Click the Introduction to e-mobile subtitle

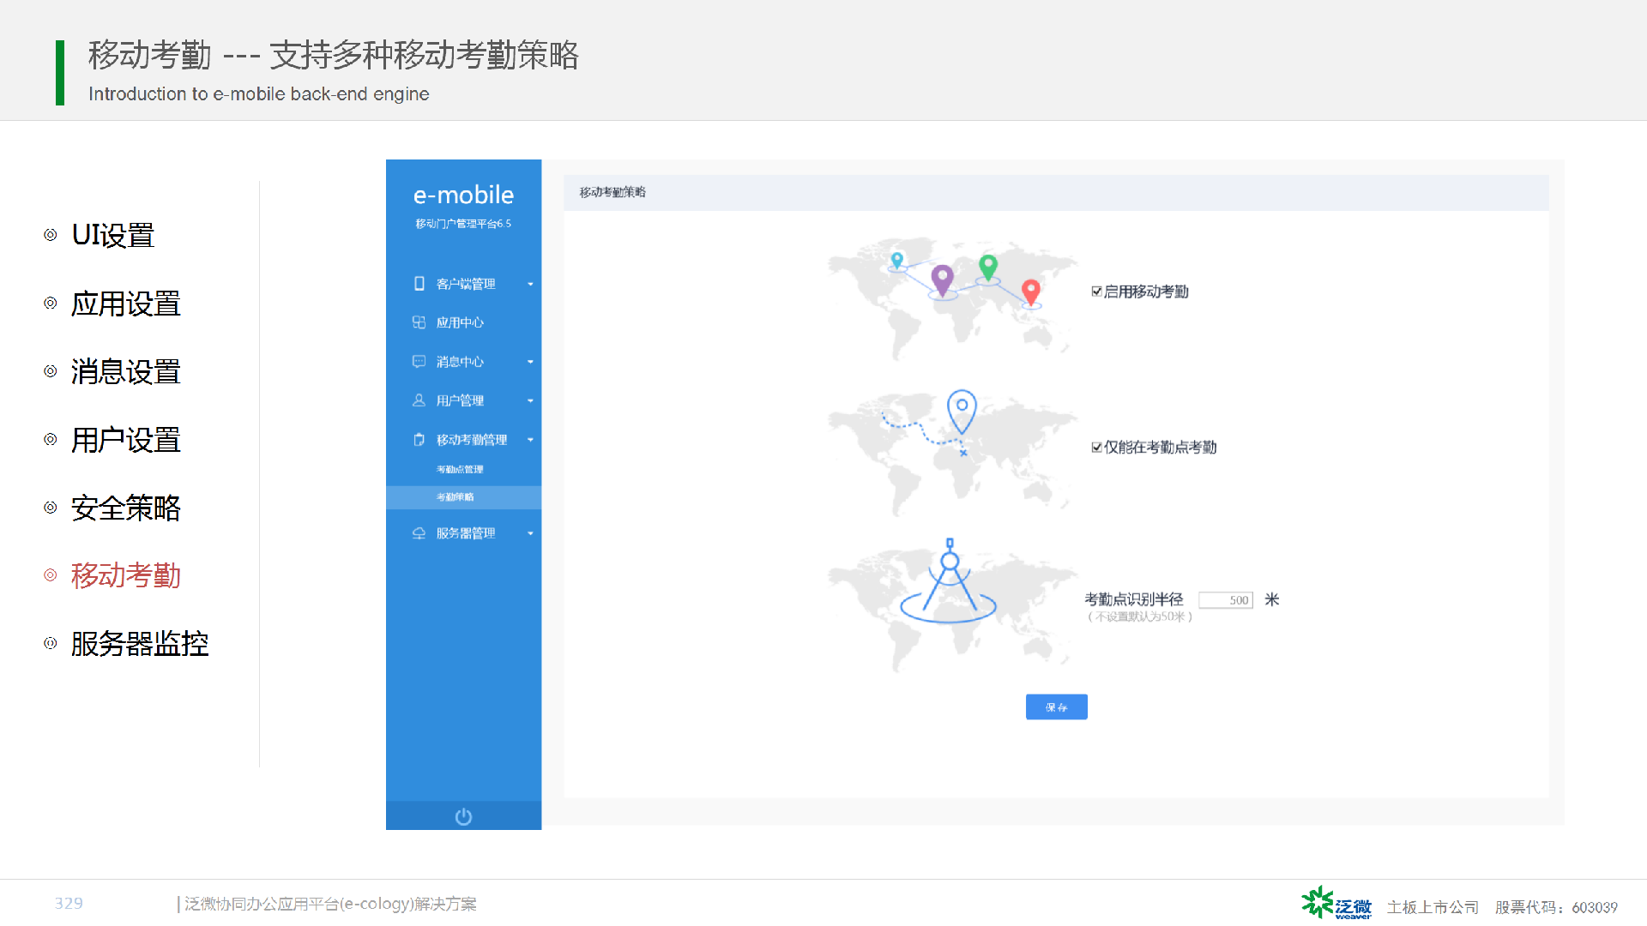[258, 93]
